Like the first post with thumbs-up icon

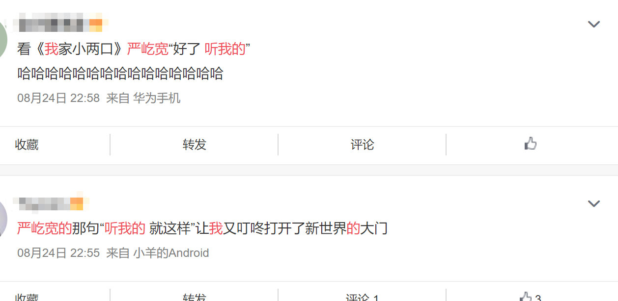[531, 144]
